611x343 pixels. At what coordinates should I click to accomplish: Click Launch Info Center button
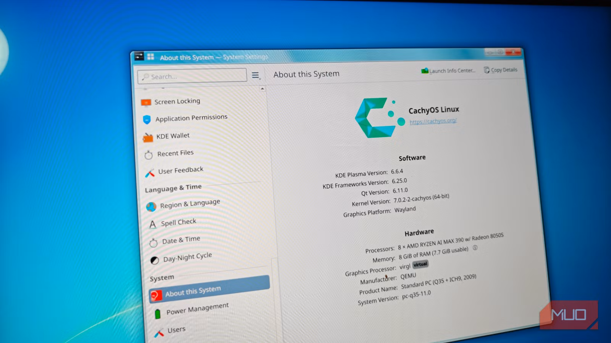point(448,71)
